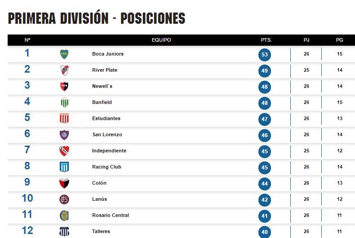Click the Racing Club crest icon
The height and width of the screenshot is (238, 355).
(64, 167)
